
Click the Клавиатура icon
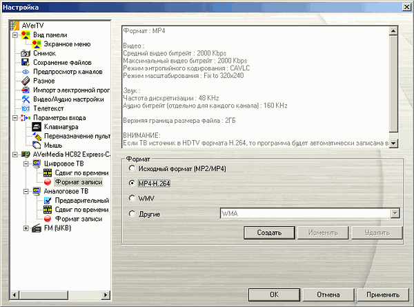37,127
